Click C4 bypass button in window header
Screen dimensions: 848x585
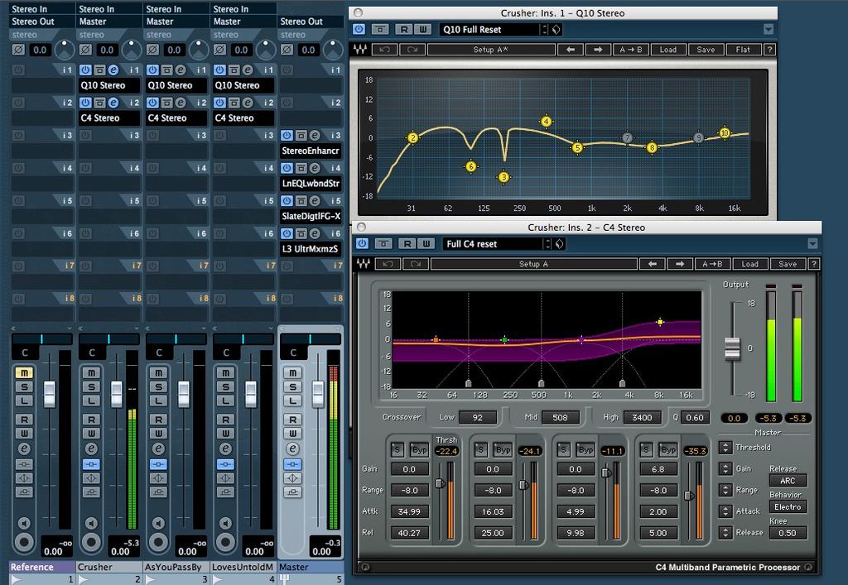click(x=383, y=243)
